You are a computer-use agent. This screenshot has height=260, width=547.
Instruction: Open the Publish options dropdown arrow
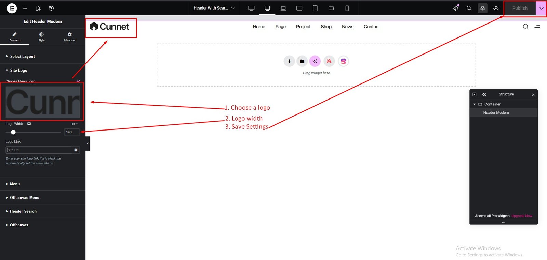(541, 8)
